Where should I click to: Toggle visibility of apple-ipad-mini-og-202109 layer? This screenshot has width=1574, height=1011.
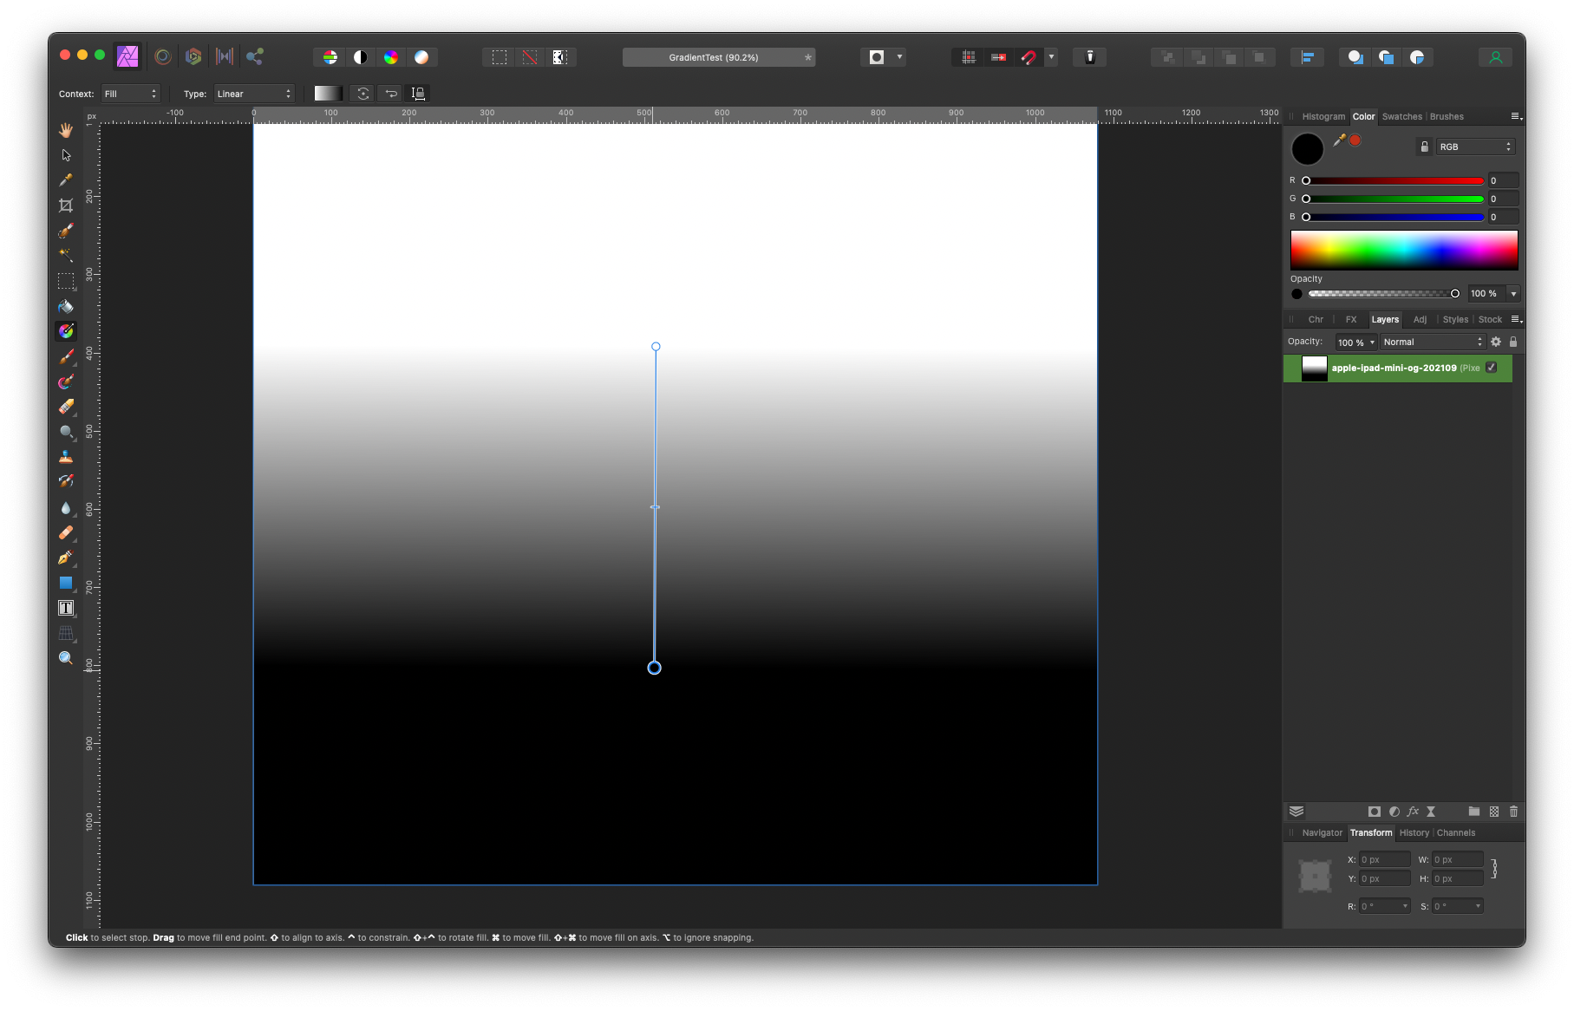1491,368
